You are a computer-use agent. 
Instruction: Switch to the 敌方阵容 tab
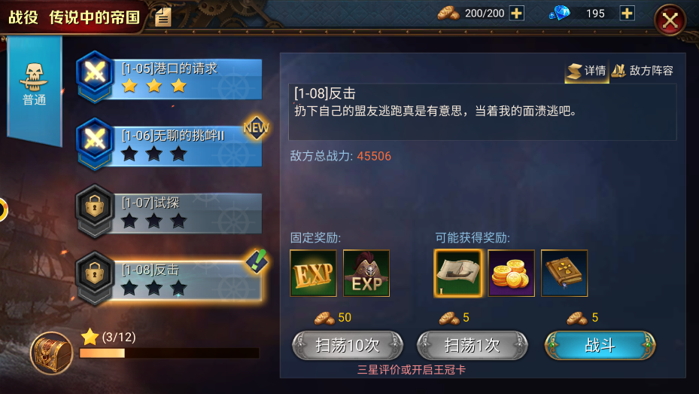(x=643, y=71)
